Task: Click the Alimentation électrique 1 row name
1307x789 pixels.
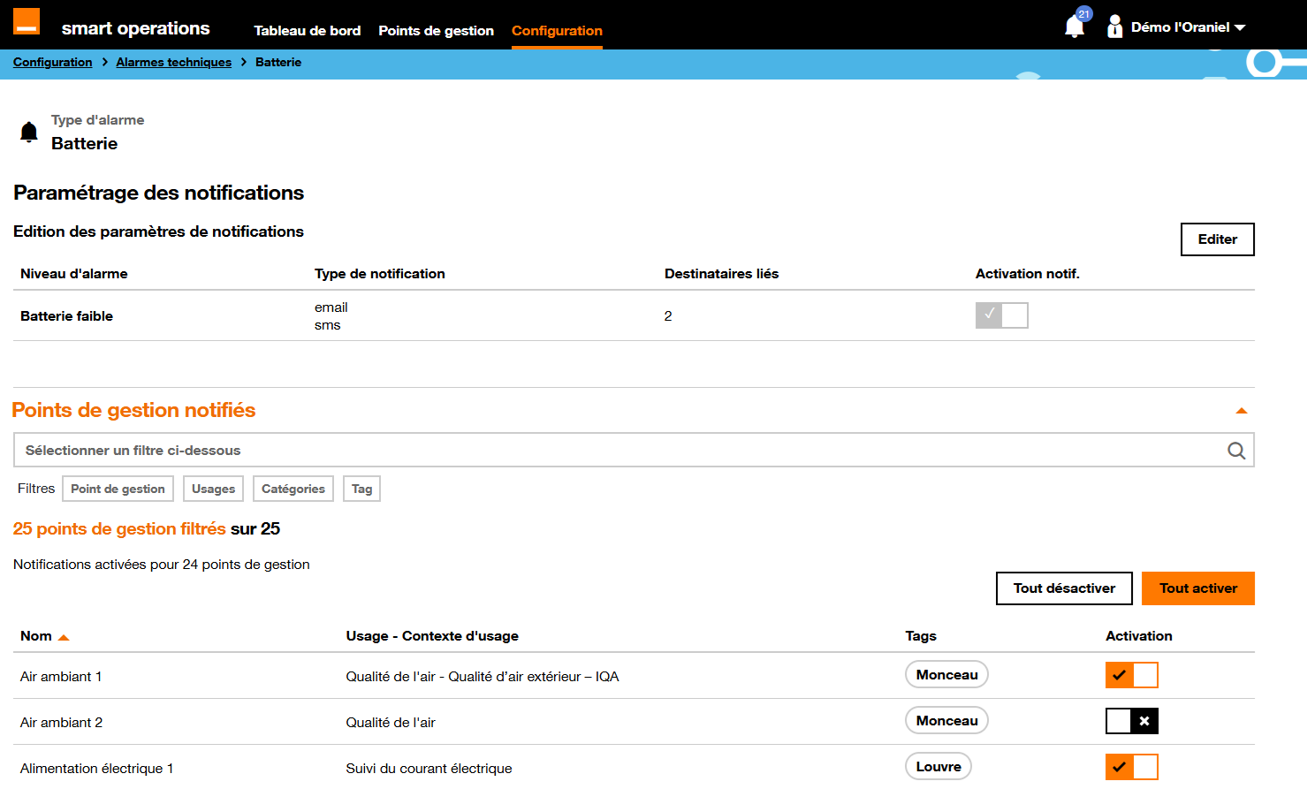Action: click(x=97, y=769)
